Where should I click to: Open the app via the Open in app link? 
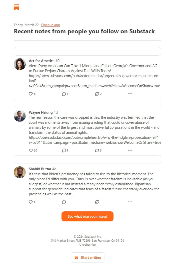50,25
